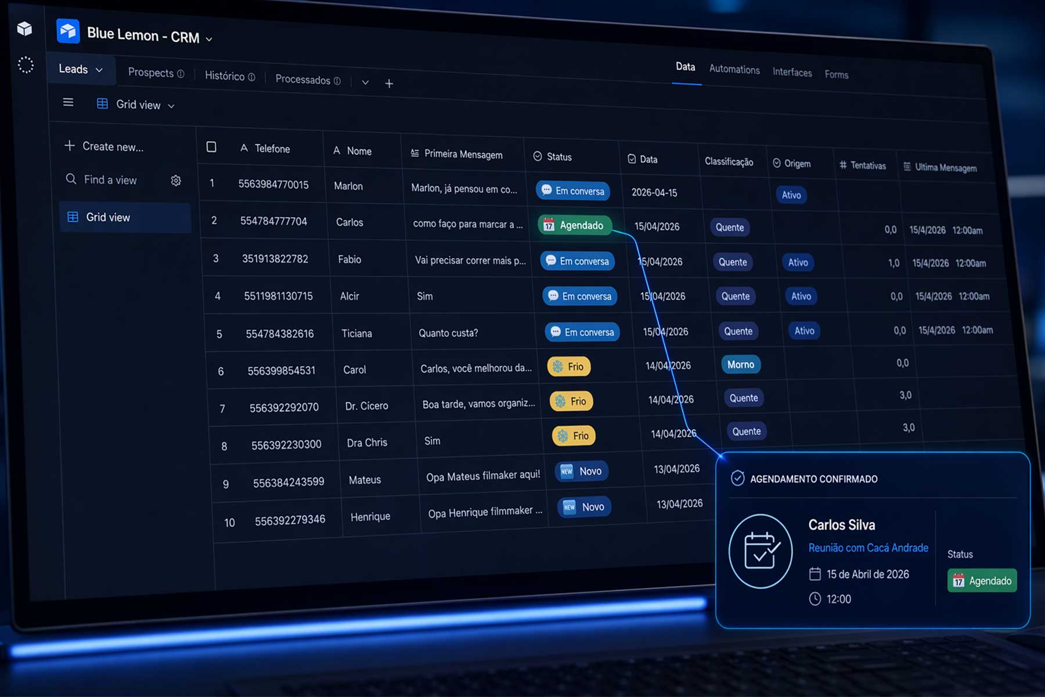The image size is (1045, 697).
Task: Open the Prospects table tab
Action: [151, 73]
